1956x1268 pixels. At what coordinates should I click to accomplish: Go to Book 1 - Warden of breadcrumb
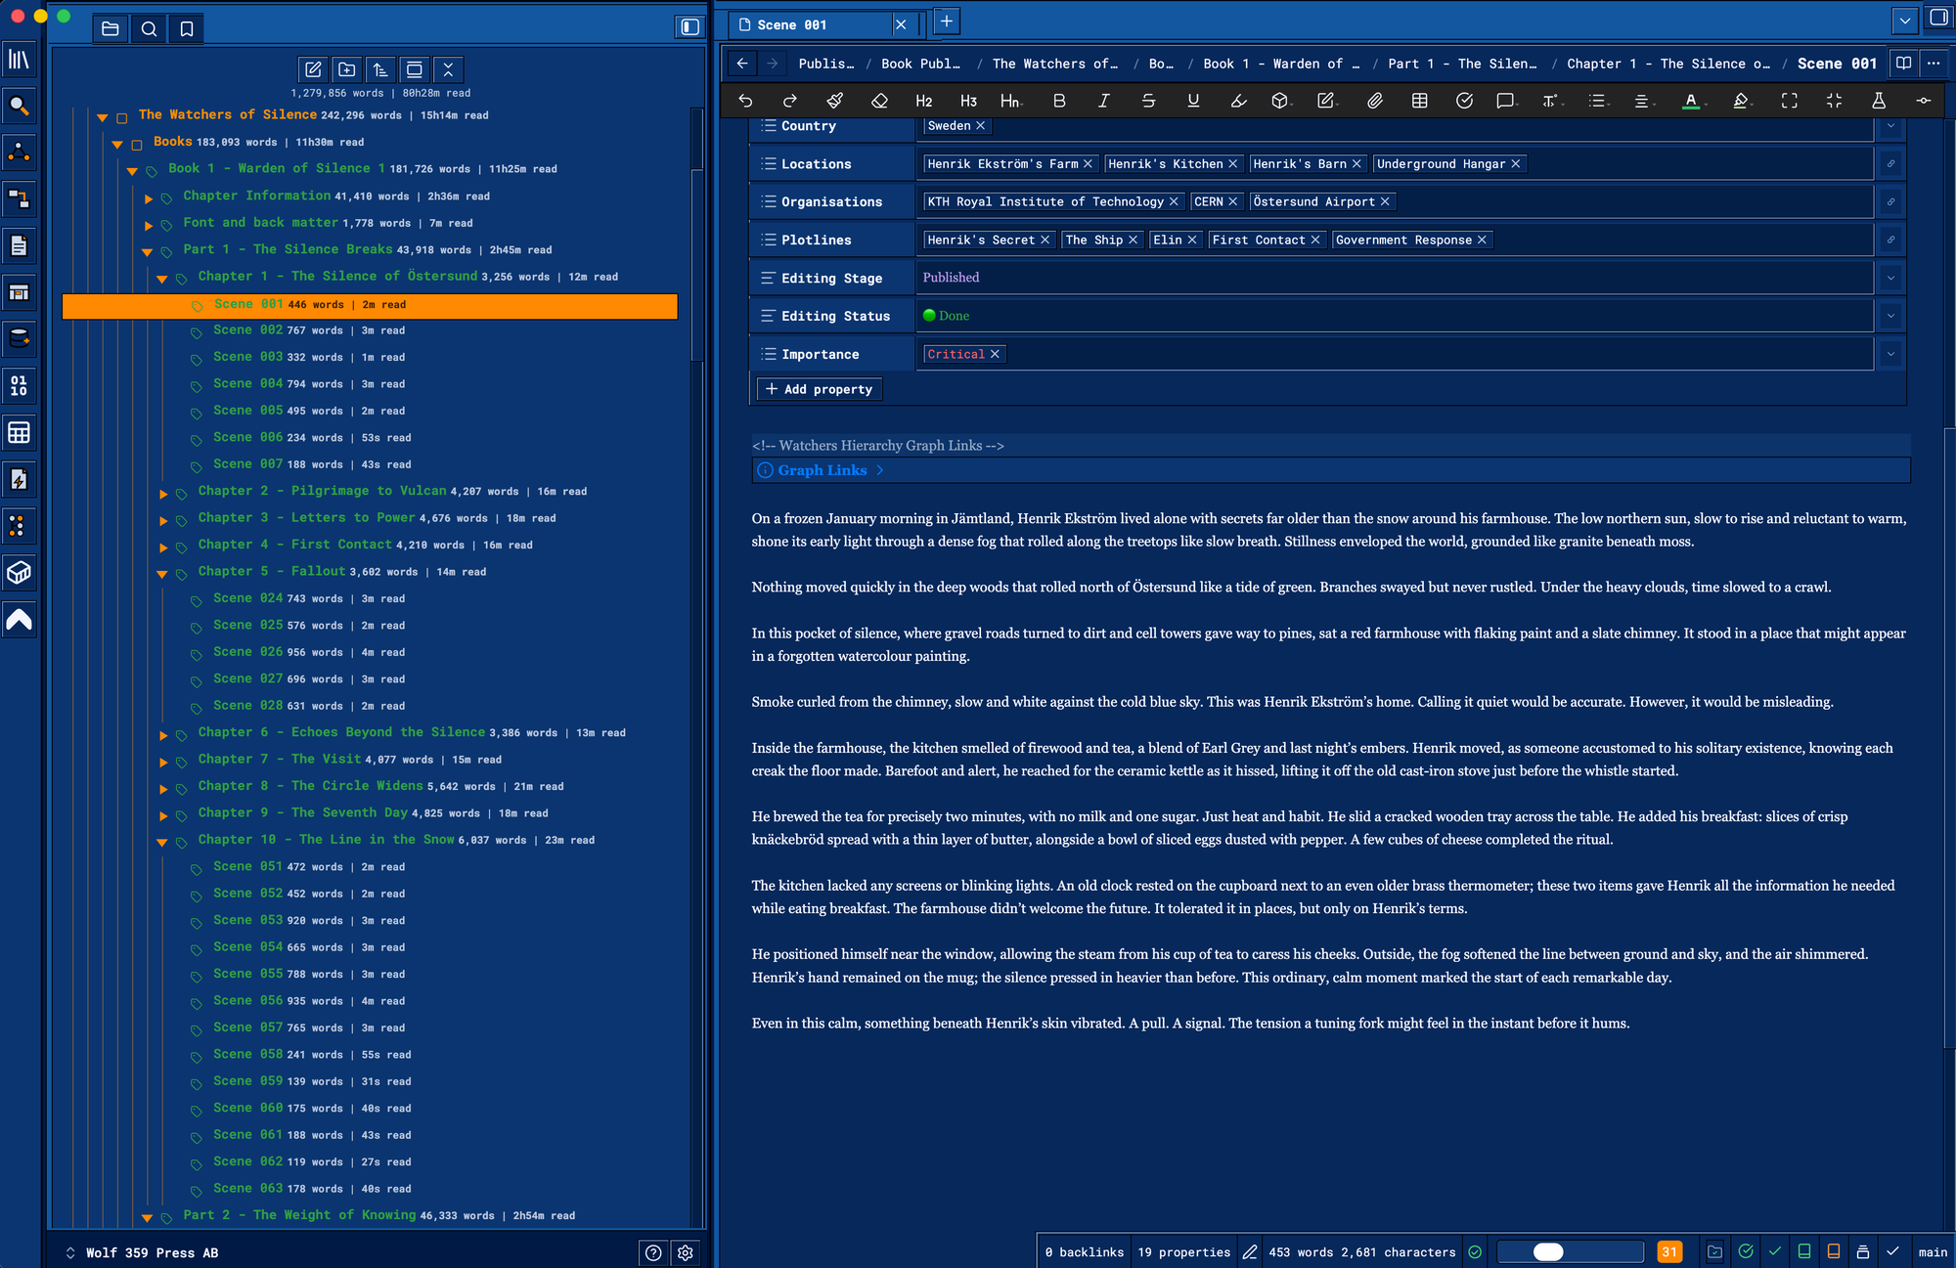1281,64
